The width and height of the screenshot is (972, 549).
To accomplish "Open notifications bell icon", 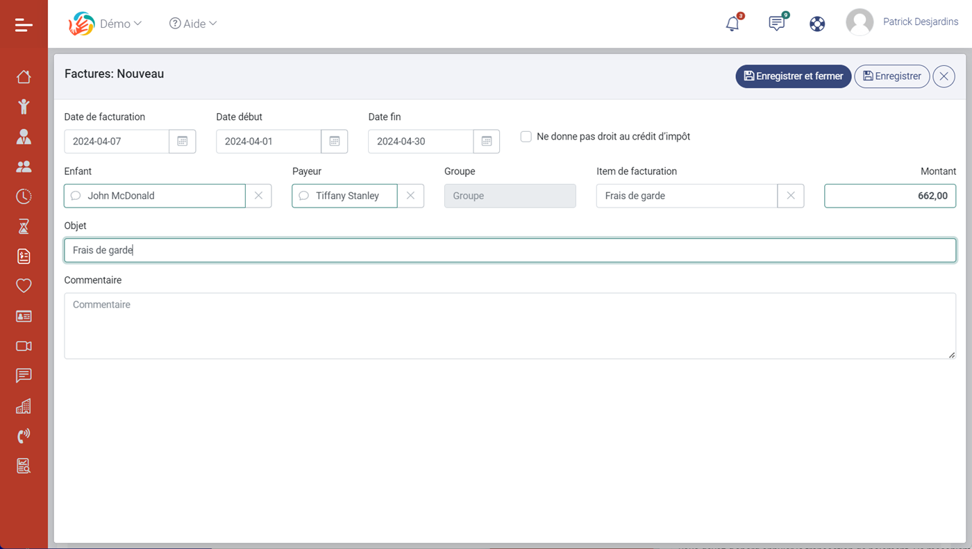I will 732,24.
